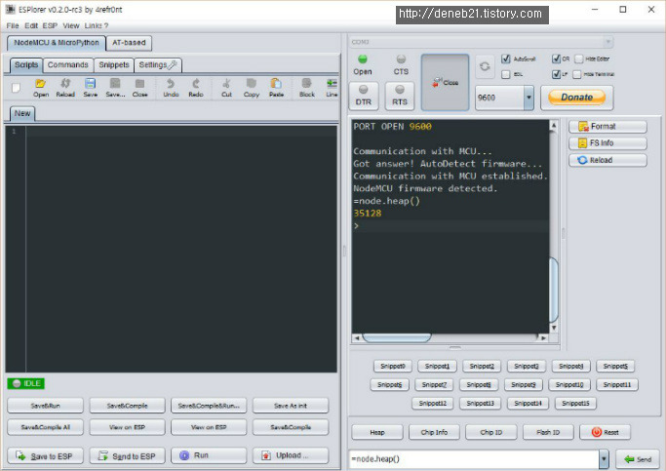Open the command history dropdown arrow
The height and width of the screenshot is (471, 666).
point(604,459)
